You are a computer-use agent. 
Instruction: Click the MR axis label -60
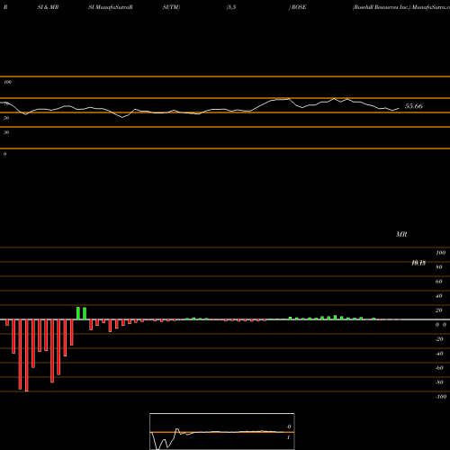pos(439,368)
